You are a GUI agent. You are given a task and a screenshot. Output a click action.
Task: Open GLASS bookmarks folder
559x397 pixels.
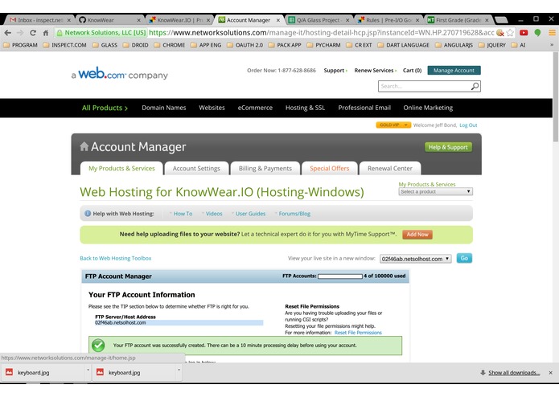point(105,45)
